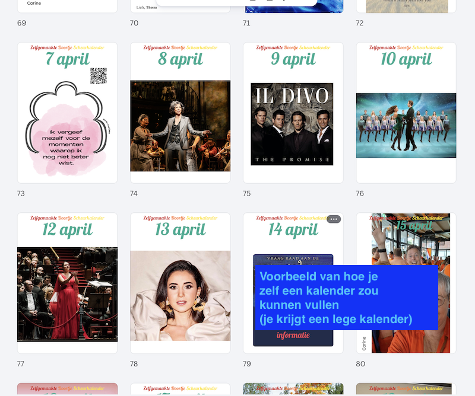The image size is (475, 396).
Task: Select the autumn trees thumbnail below page 79
Action: tap(292, 389)
